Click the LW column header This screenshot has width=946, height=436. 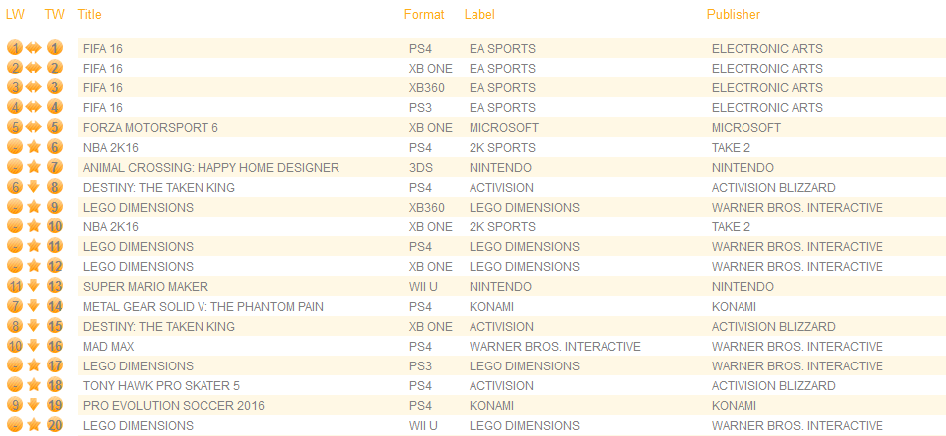coord(15,15)
